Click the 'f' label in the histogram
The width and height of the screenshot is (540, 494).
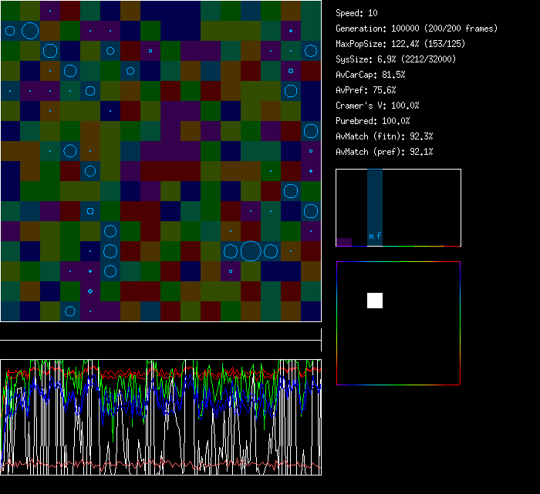pos(379,236)
